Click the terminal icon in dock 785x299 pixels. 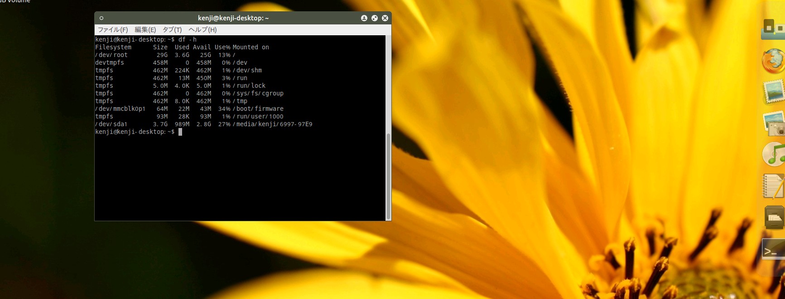774,250
